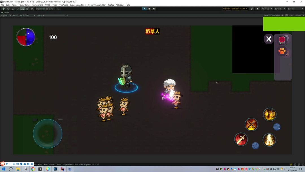Click the virtual joystick circle

click(x=47, y=134)
